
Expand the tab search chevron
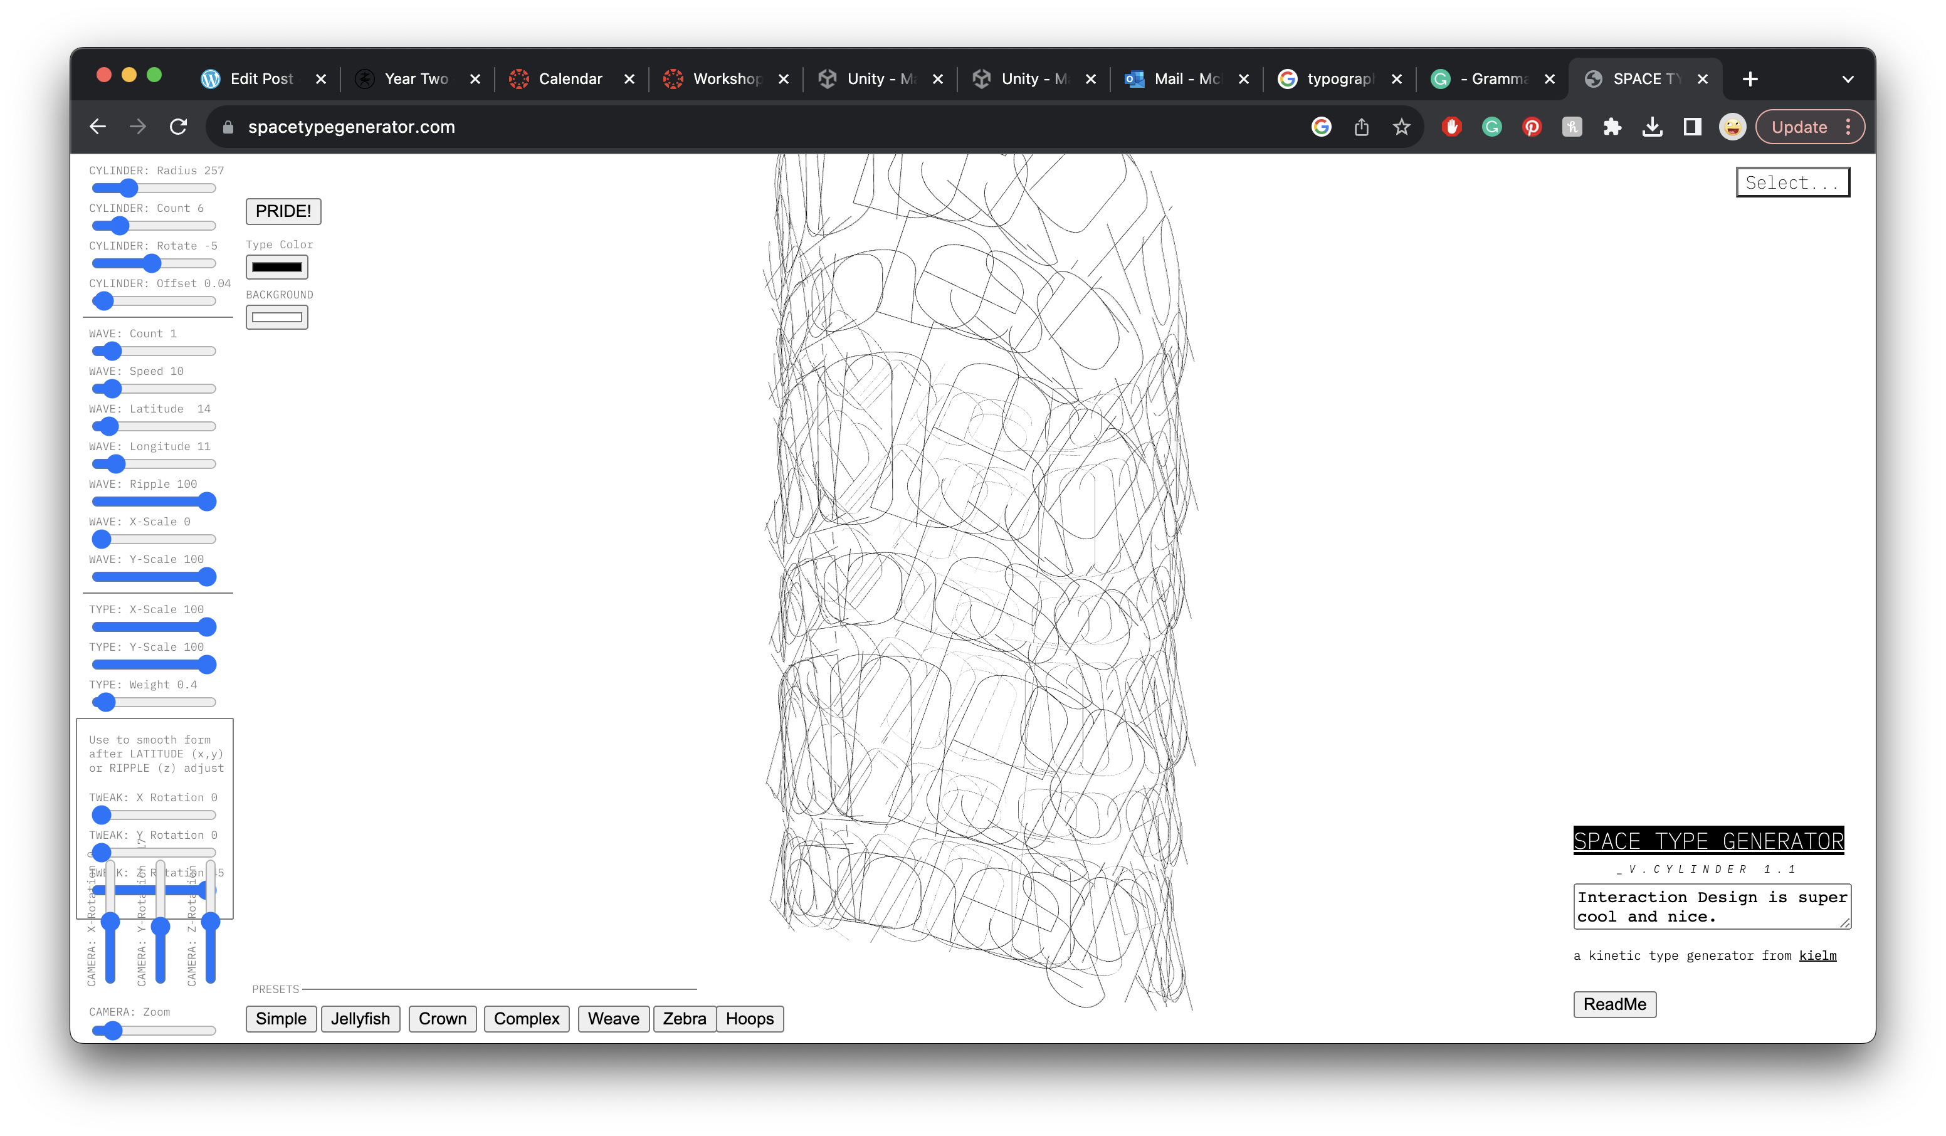[1848, 79]
